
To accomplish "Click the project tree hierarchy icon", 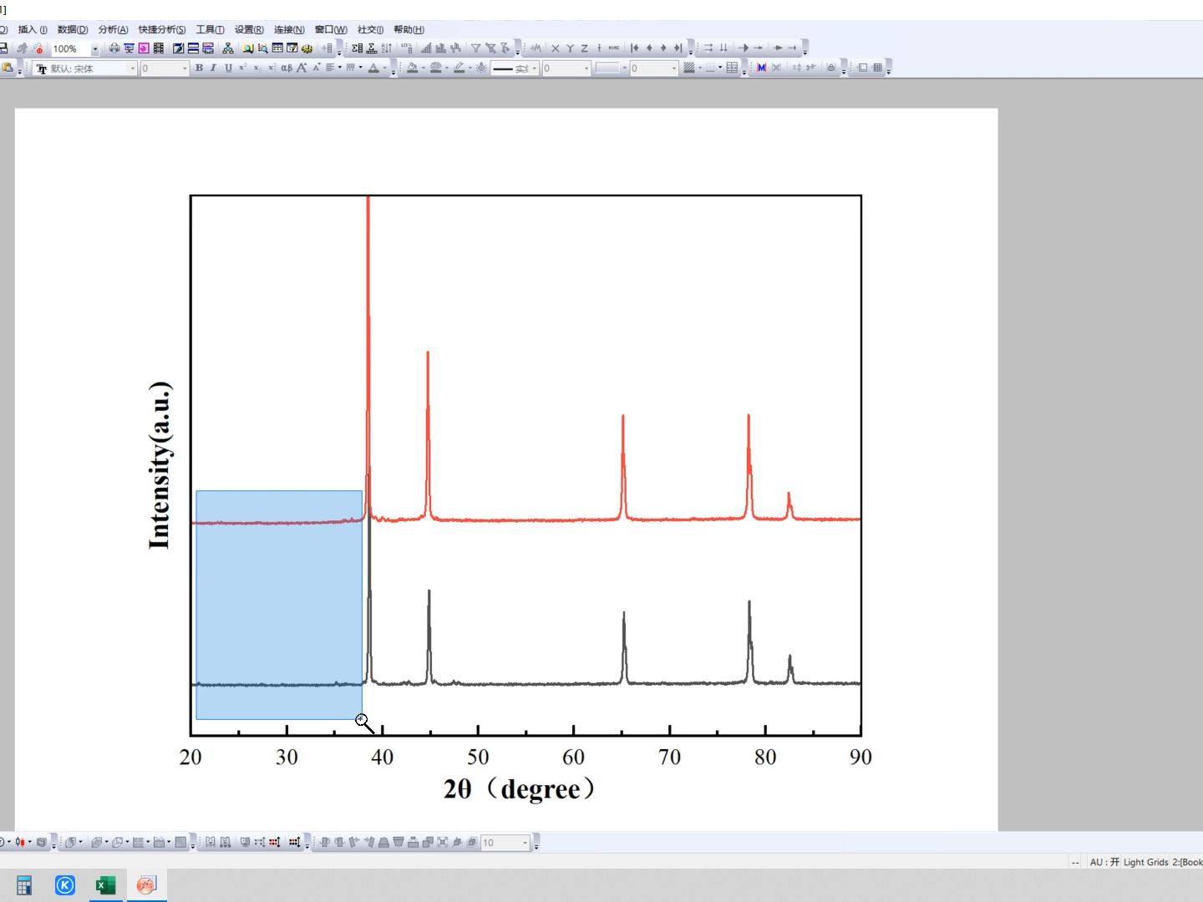I will [228, 48].
